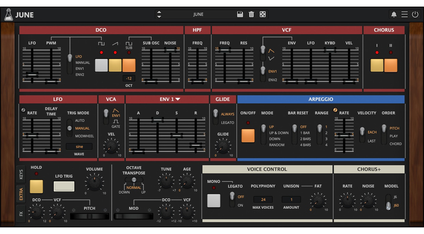424x234 pixels.
Task: Open notifications bell icon
Action: (394, 14)
